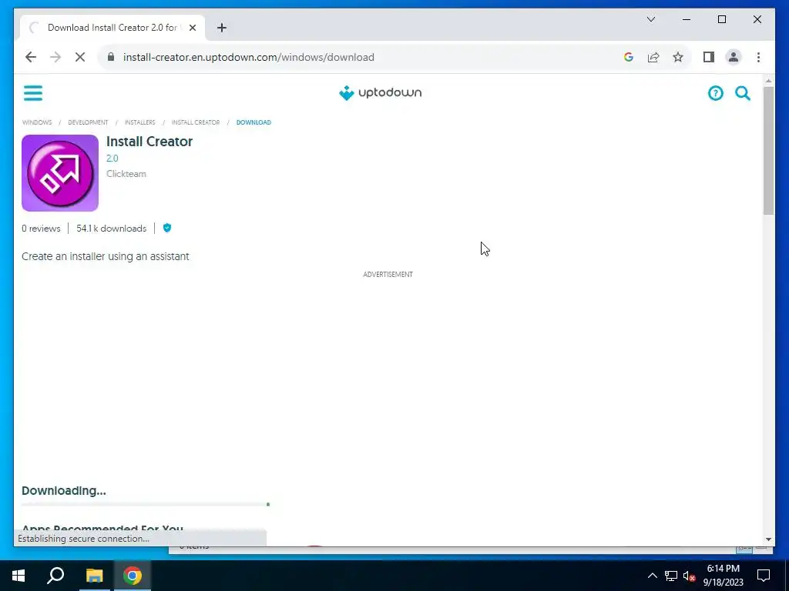The image size is (789, 591).
Task: Open the help question mark icon
Action: coord(716,93)
